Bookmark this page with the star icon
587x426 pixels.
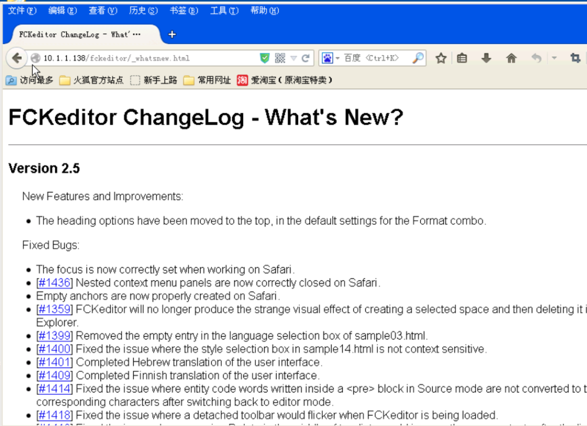point(441,58)
